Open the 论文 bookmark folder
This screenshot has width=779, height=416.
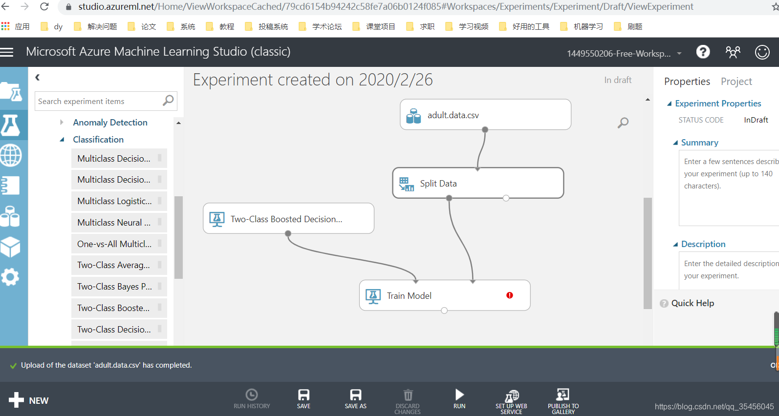tap(142, 26)
